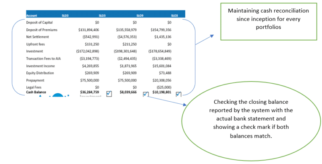Image resolution: width=322 pixels, height=164 pixels.
Task: Toggle the checkbox next to $10,198,801 balance
Action: 179,94
